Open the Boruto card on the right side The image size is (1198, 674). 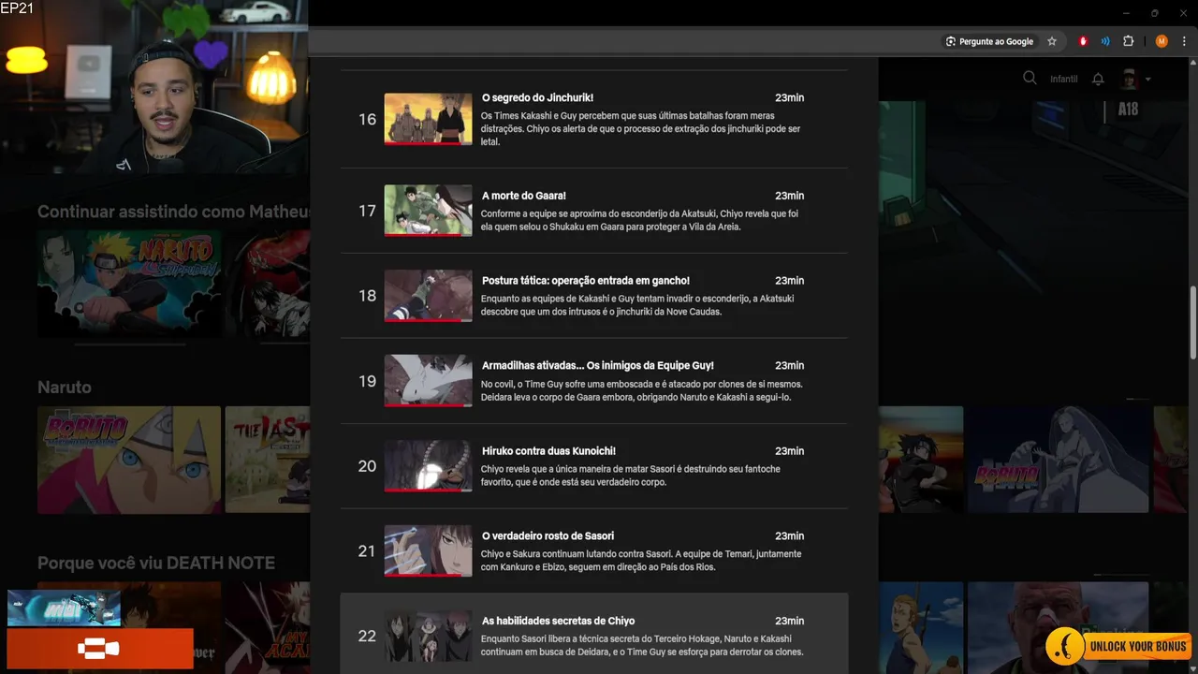tap(1058, 460)
